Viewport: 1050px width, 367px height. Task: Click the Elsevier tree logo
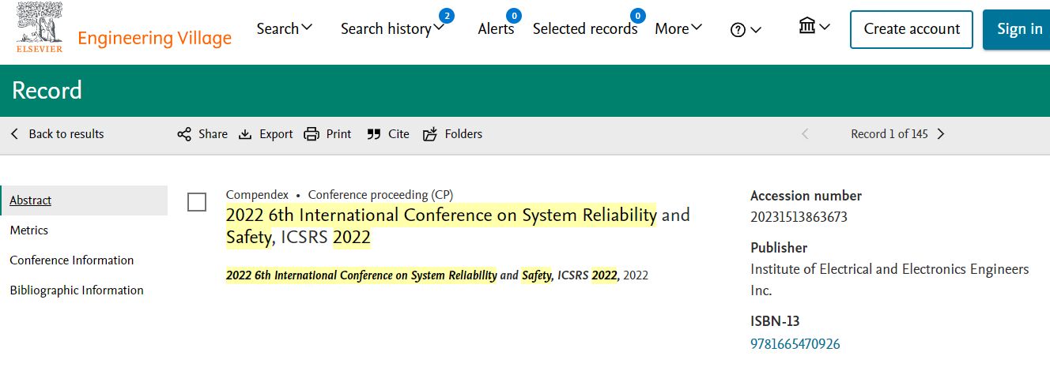click(40, 28)
